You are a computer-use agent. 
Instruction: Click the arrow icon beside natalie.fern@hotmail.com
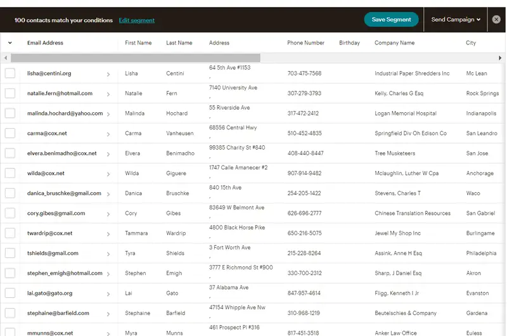tap(108, 94)
